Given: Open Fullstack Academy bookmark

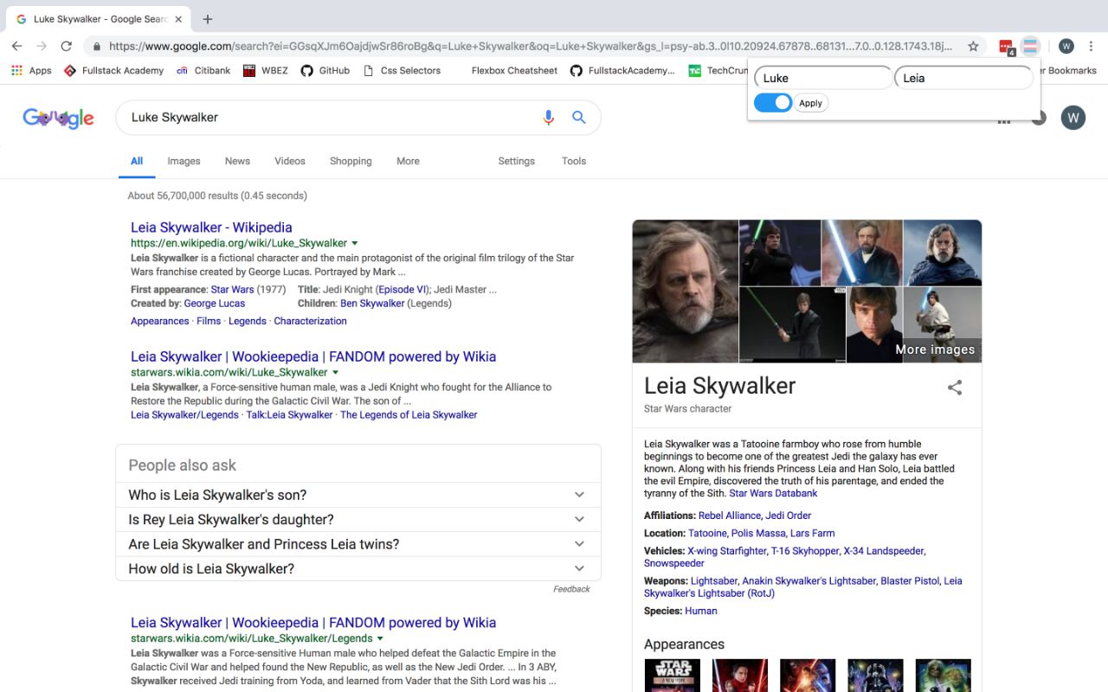Looking at the screenshot, I should 113,70.
